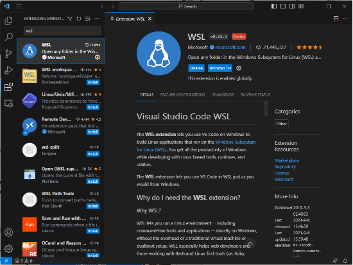Click the Preview badge next to version

(x=239, y=37)
